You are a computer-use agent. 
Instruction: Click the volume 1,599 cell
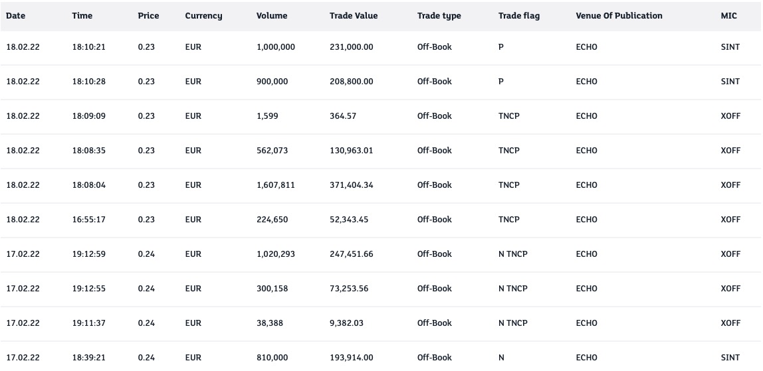tap(267, 116)
